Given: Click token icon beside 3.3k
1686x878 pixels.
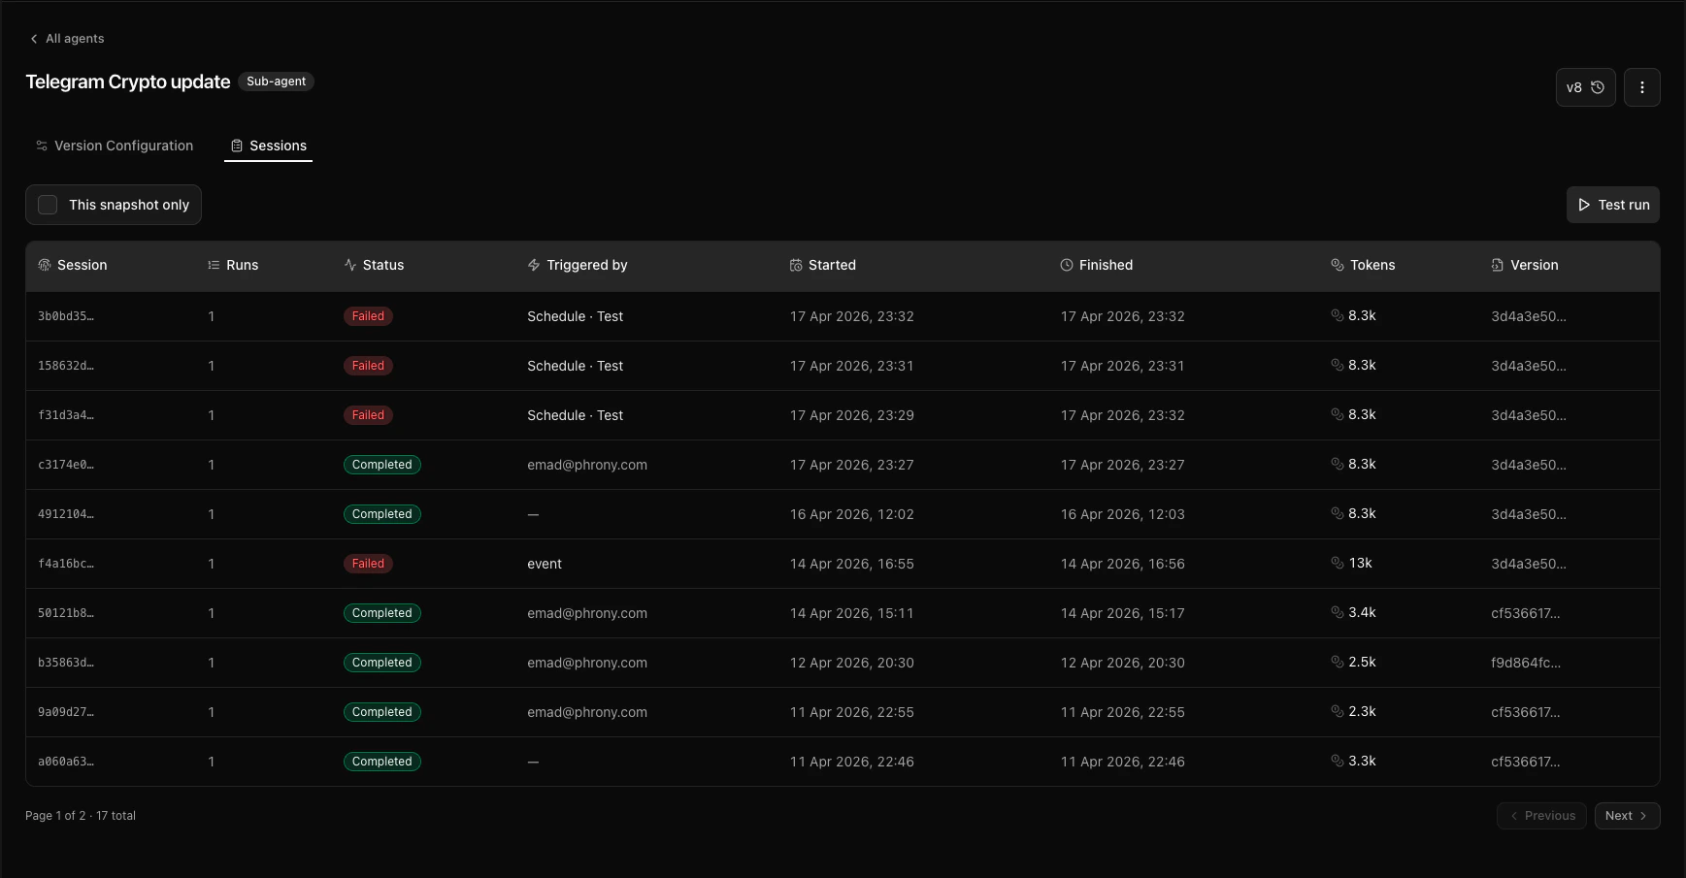Looking at the screenshot, I should click(x=1338, y=761).
